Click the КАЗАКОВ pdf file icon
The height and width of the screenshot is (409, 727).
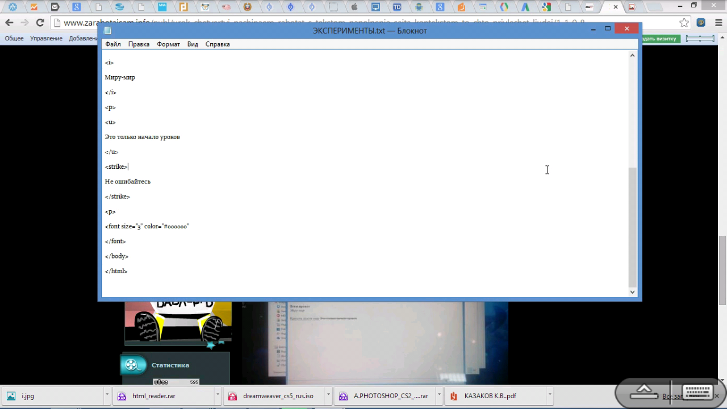point(454,396)
